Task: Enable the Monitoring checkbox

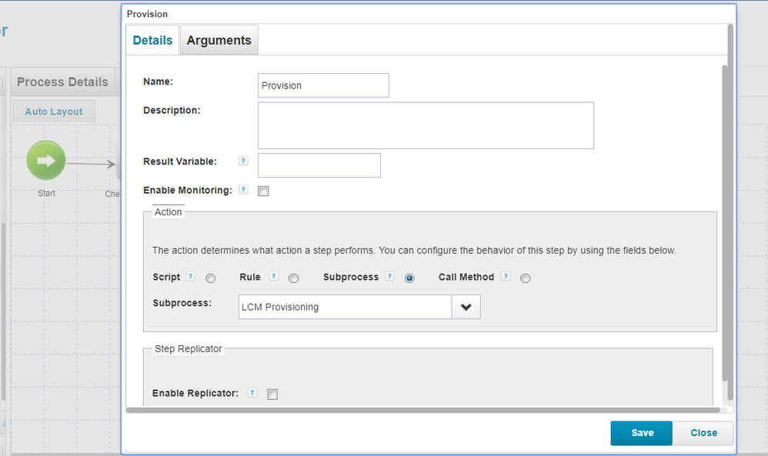Action: tap(263, 191)
